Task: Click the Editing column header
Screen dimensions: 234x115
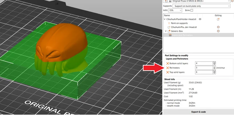Action: coord(218,15)
